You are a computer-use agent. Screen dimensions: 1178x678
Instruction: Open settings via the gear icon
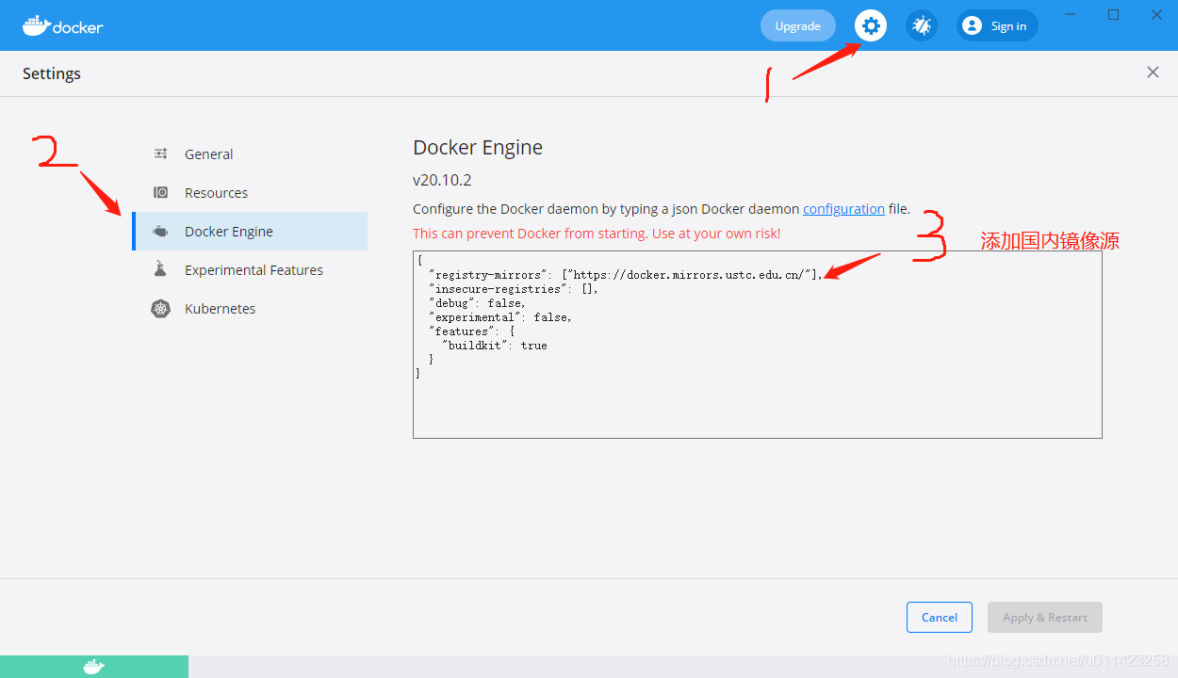coord(871,25)
